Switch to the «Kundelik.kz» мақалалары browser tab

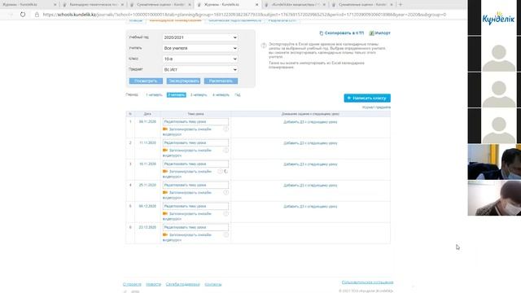tap(295, 5)
